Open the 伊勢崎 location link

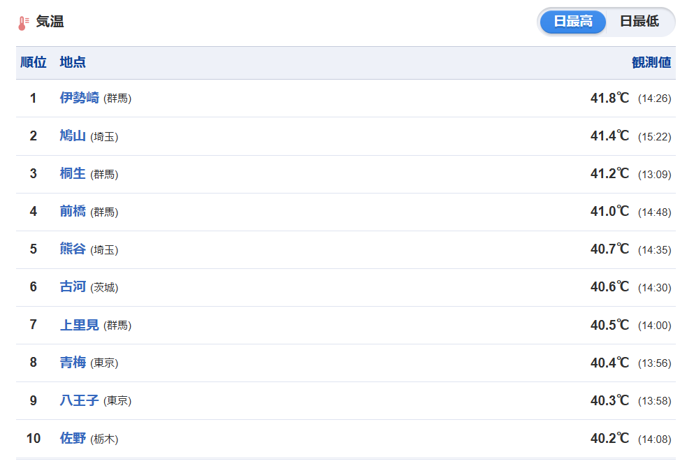[x=79, y=98]
